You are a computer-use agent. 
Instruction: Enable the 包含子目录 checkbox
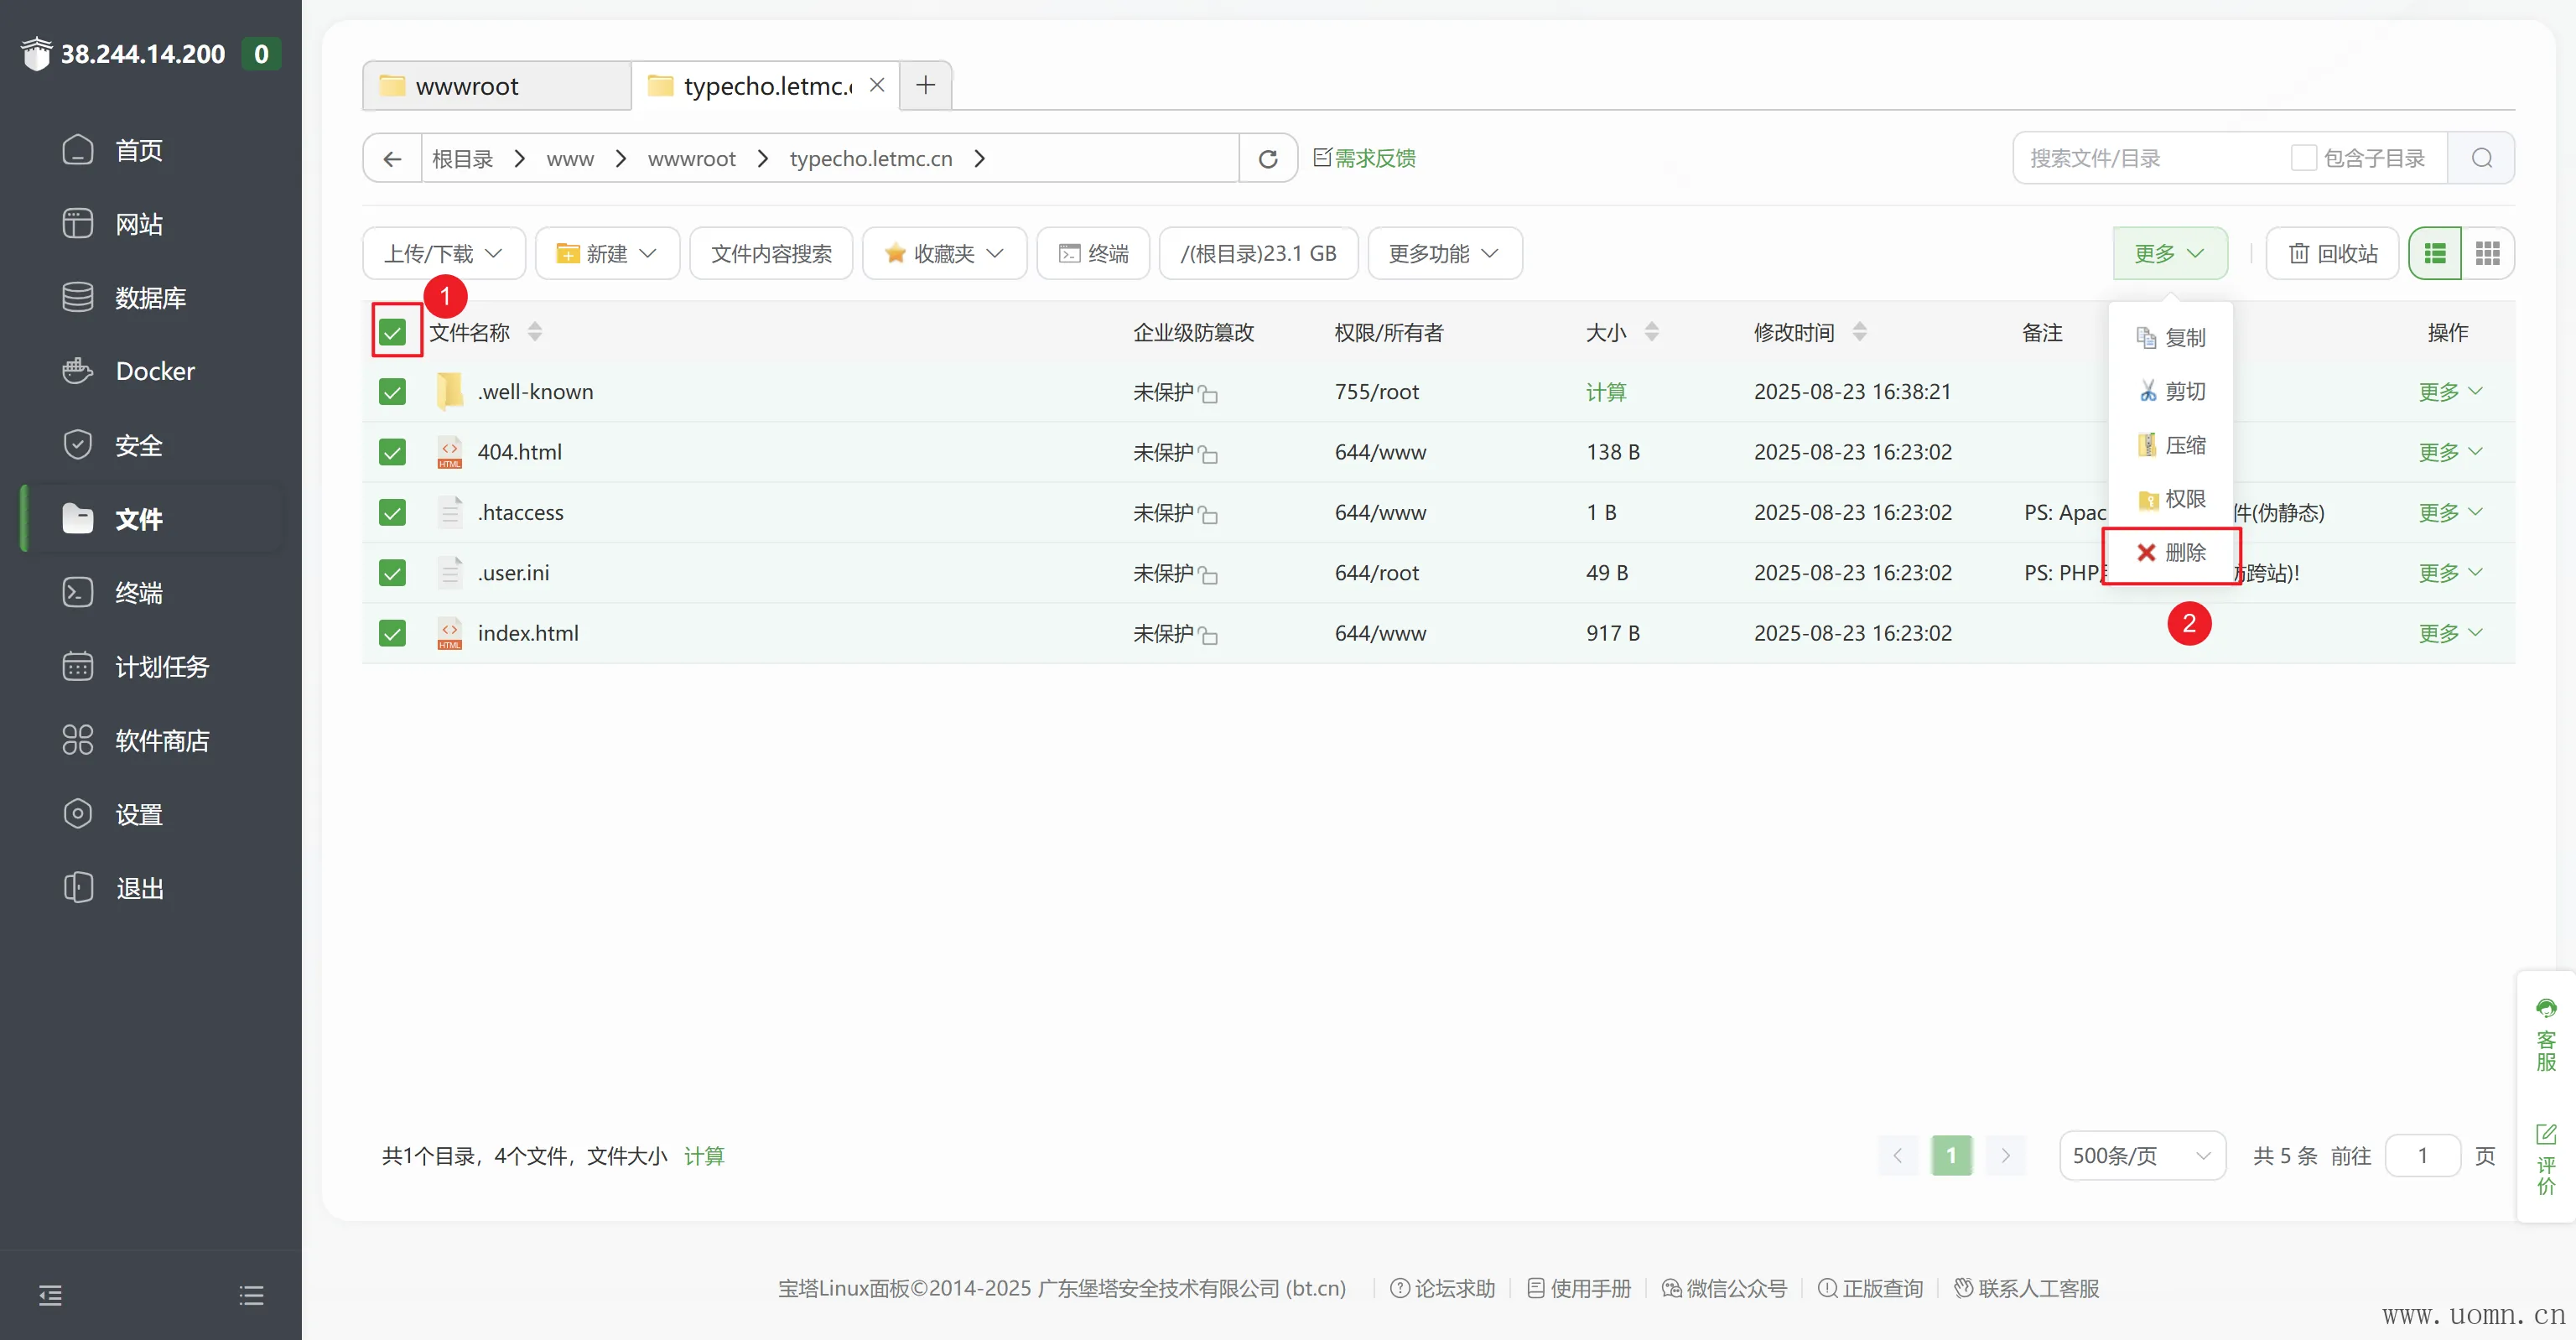coord(2303,158)
